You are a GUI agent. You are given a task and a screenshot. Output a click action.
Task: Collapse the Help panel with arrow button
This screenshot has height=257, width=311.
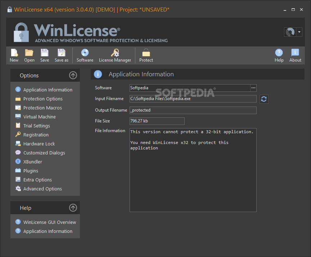point(73,208)
